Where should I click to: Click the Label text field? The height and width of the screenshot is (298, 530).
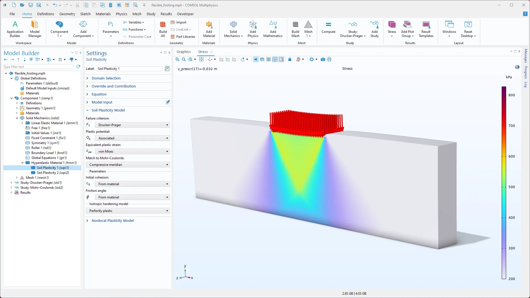point(130,69)
